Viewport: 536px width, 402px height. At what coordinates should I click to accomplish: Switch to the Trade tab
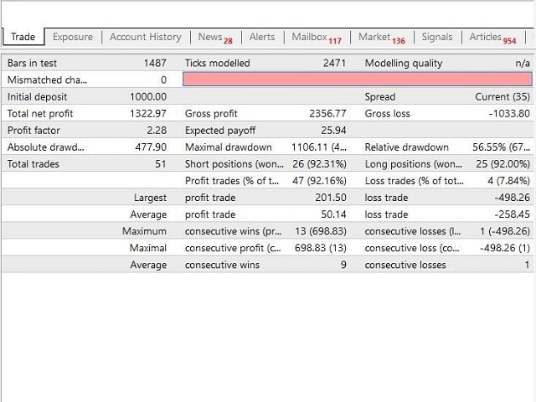23,37
